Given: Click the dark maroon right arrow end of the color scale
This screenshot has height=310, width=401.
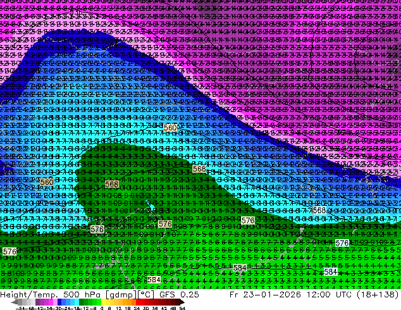Looking at the screenshot, I should (x=182, y=302).
